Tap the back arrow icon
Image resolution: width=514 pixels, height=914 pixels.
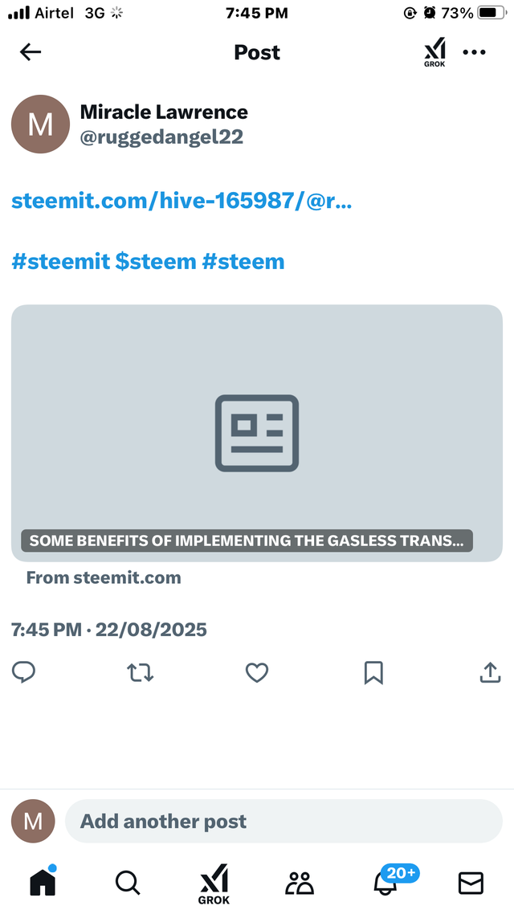coord(31,52)
